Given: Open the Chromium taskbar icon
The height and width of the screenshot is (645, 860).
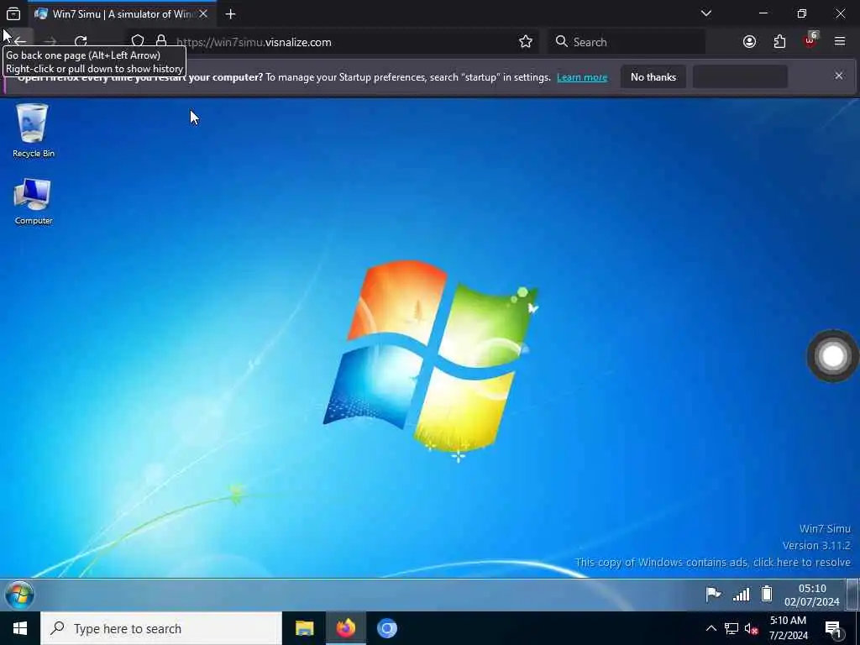Looking at the screenshot, I should (386, 628).
